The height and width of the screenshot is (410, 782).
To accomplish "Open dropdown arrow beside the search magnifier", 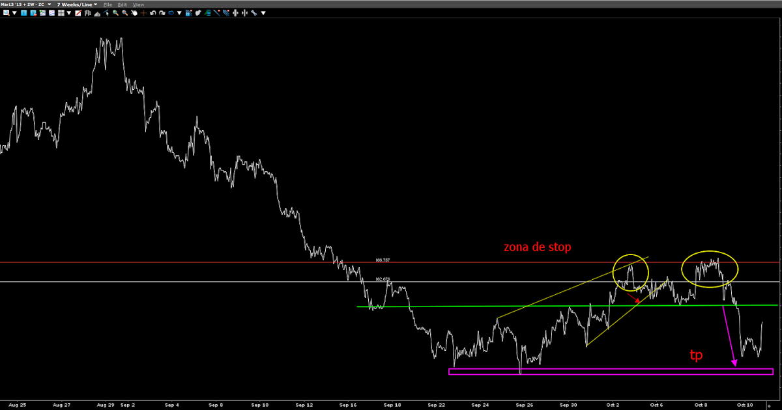I will (14, 13).
